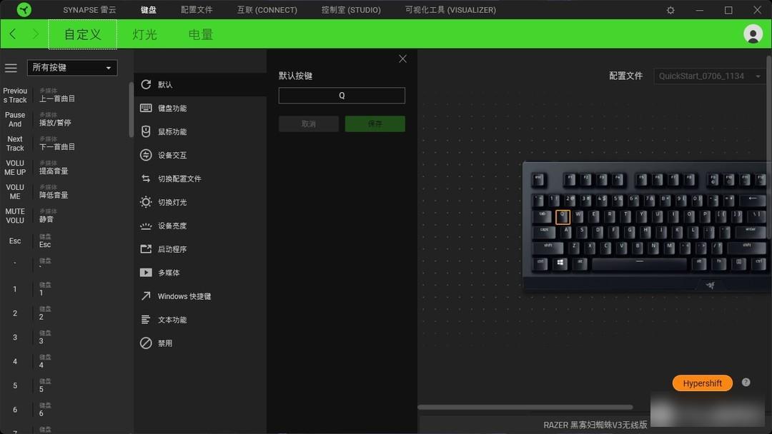Viewport: 772px width, 434px height.
Task: Open the 配置文件 top tab
Action: point(197,10)
